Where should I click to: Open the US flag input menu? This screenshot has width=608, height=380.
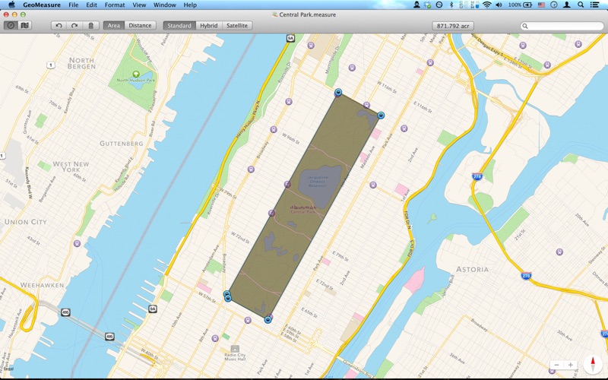tap(541, 5)
